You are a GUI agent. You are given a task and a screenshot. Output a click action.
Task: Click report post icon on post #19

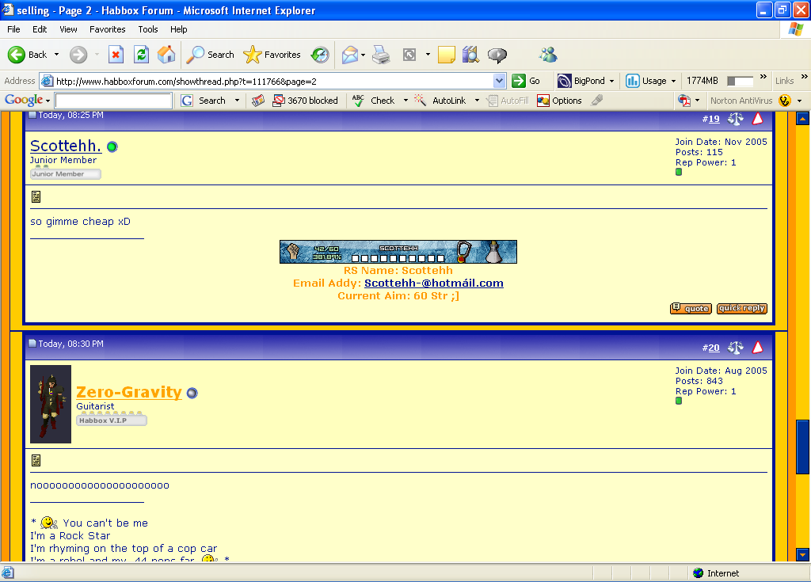758,119
